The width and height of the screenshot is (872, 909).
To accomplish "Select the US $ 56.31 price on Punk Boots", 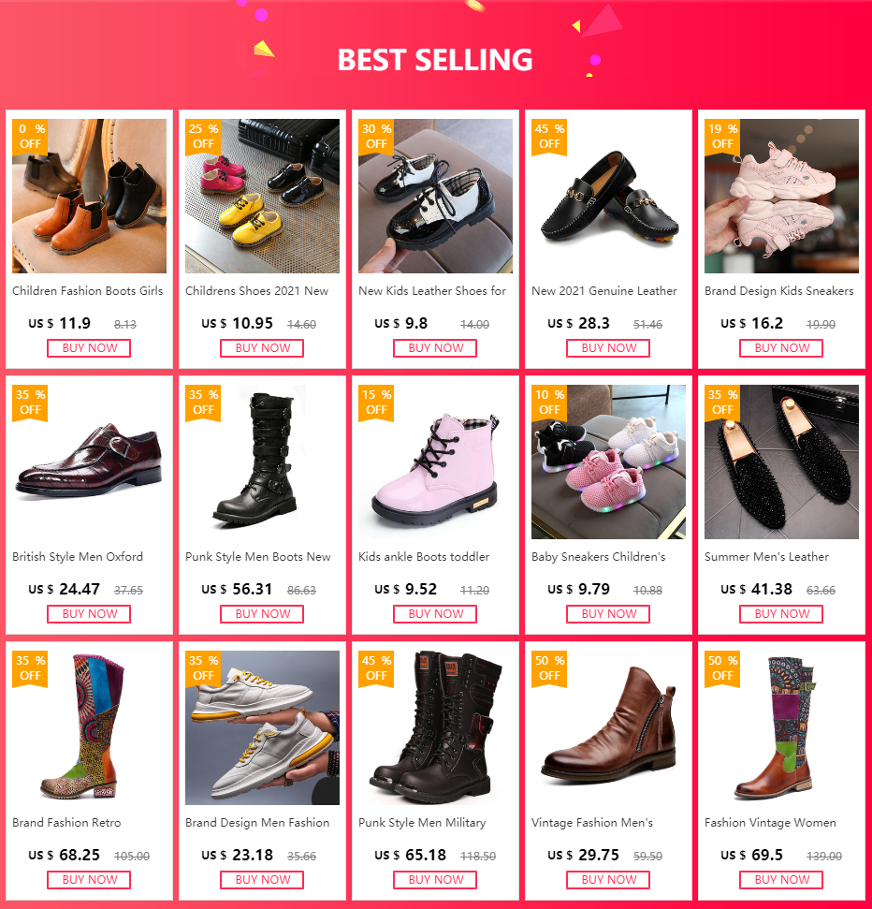I will click(x=237, y=590).
